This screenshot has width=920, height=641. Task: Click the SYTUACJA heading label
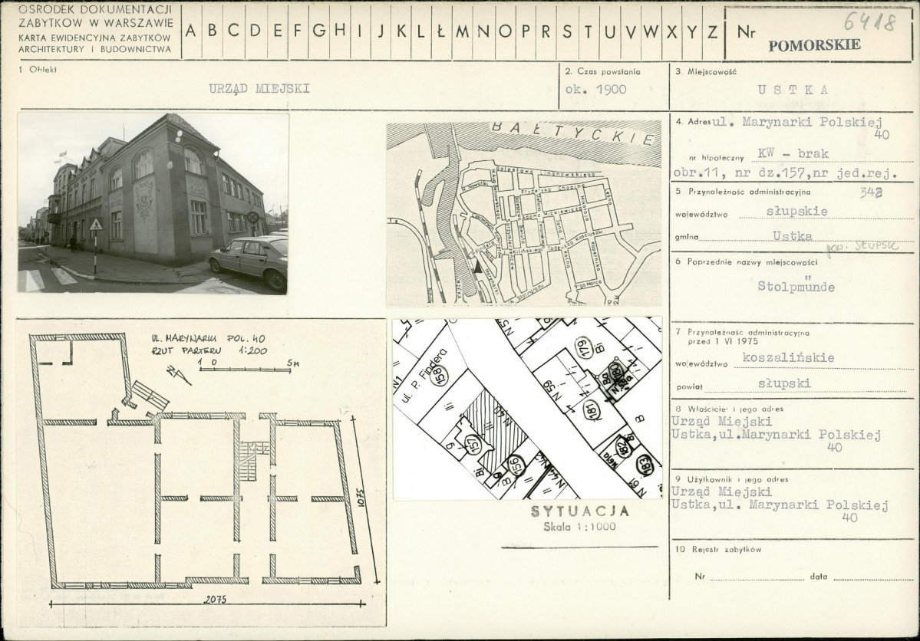click(x=579, y=511)
